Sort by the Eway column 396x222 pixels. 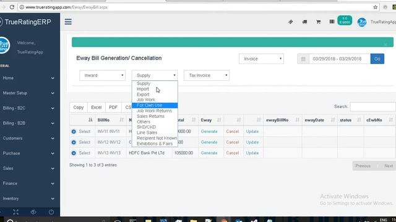(x=210, y=120)
